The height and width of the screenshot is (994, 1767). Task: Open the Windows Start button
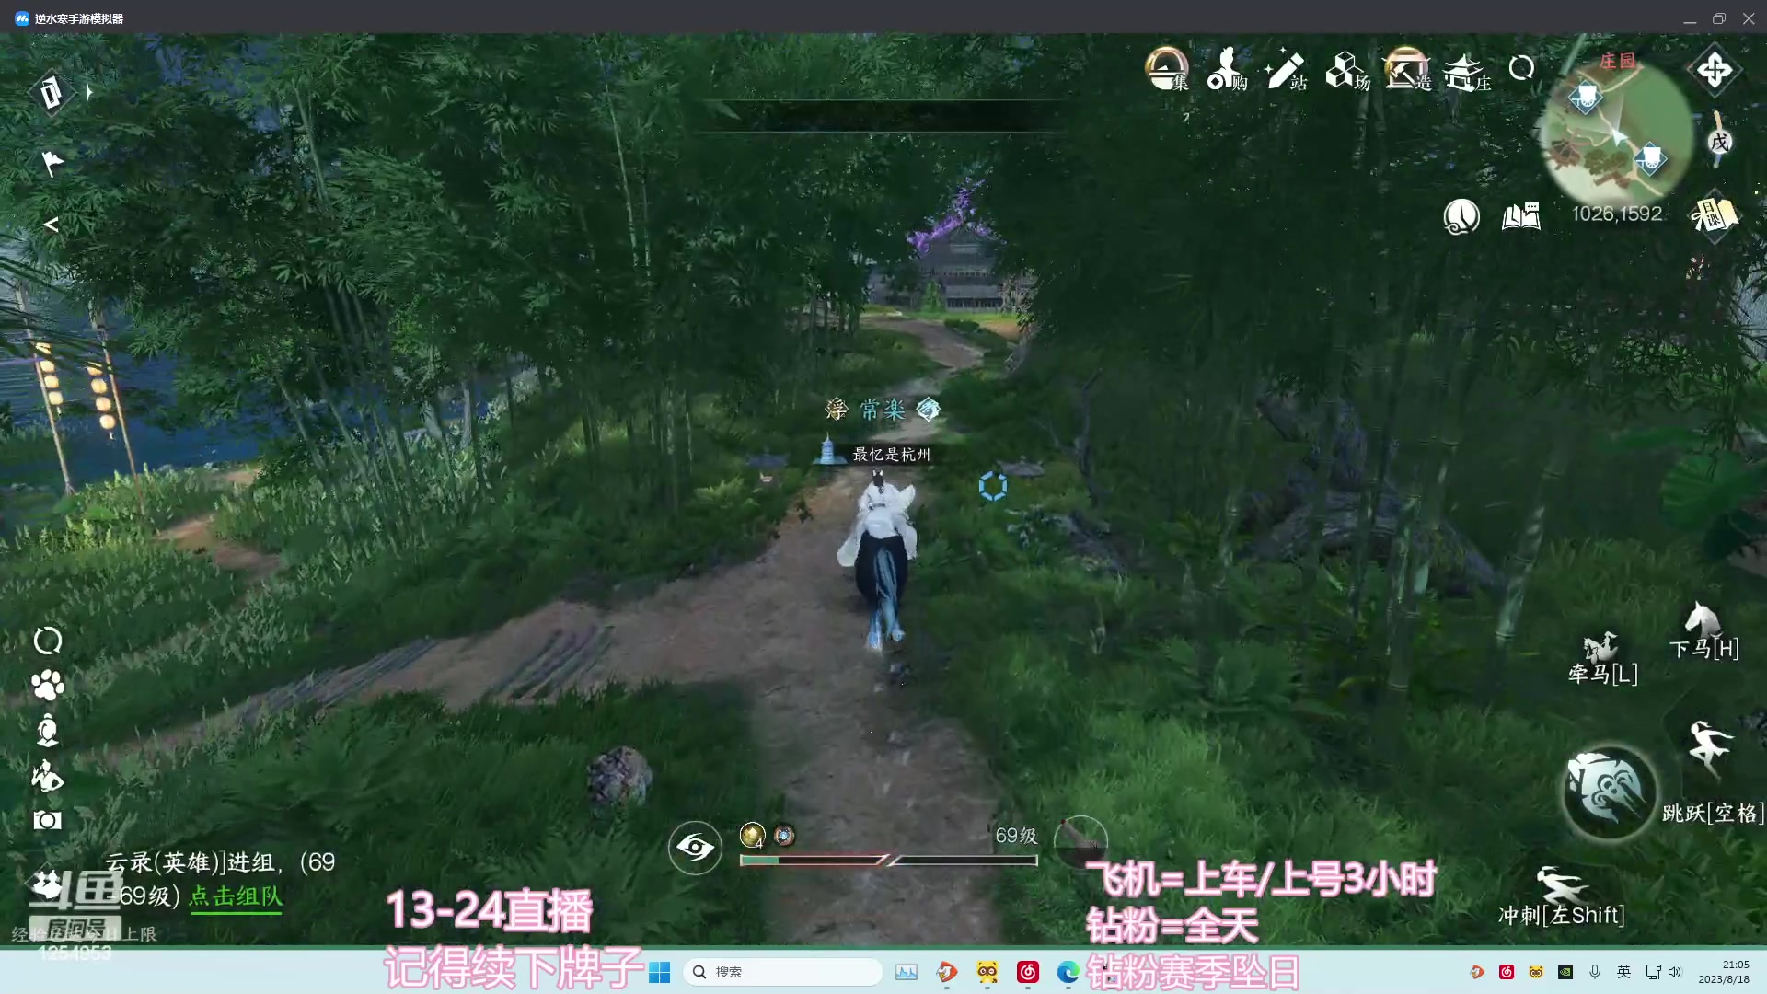tap(660, 972)
